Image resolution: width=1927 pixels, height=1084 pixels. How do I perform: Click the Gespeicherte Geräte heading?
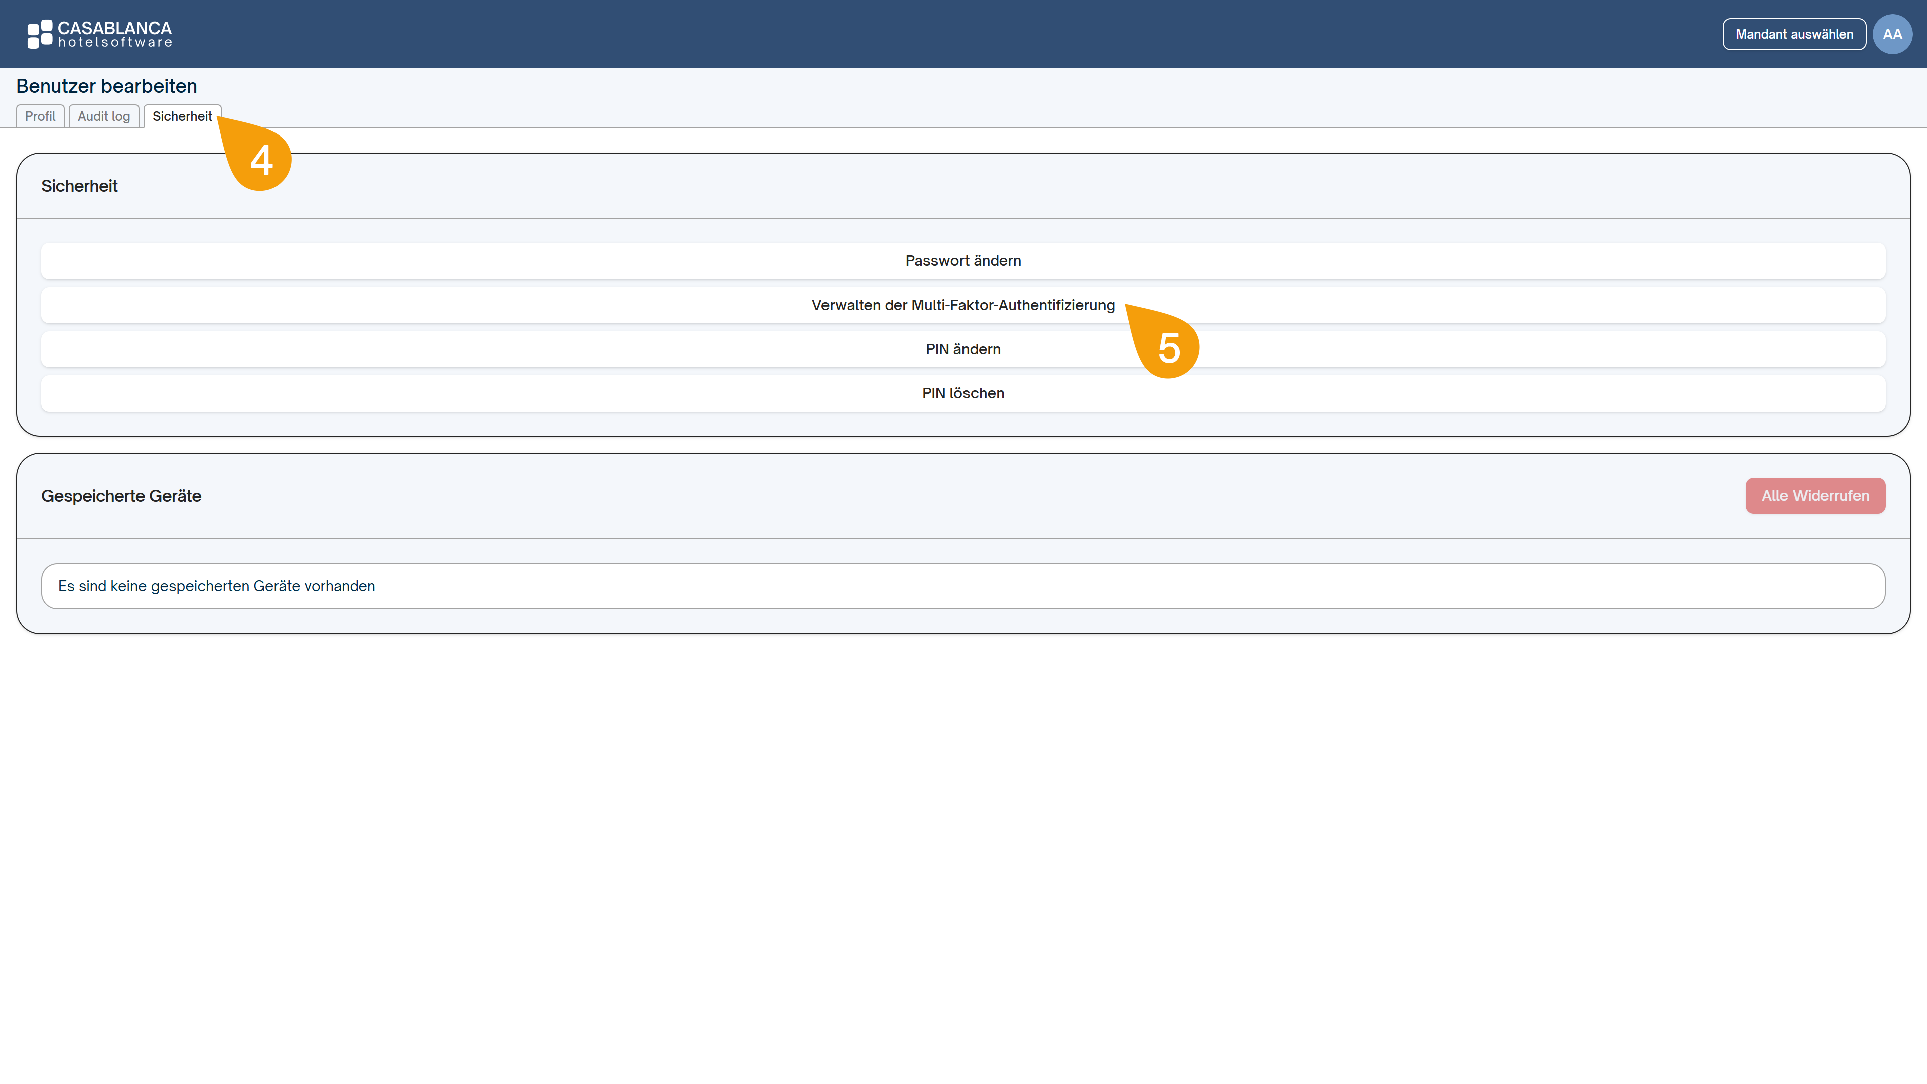click(121, 496)
